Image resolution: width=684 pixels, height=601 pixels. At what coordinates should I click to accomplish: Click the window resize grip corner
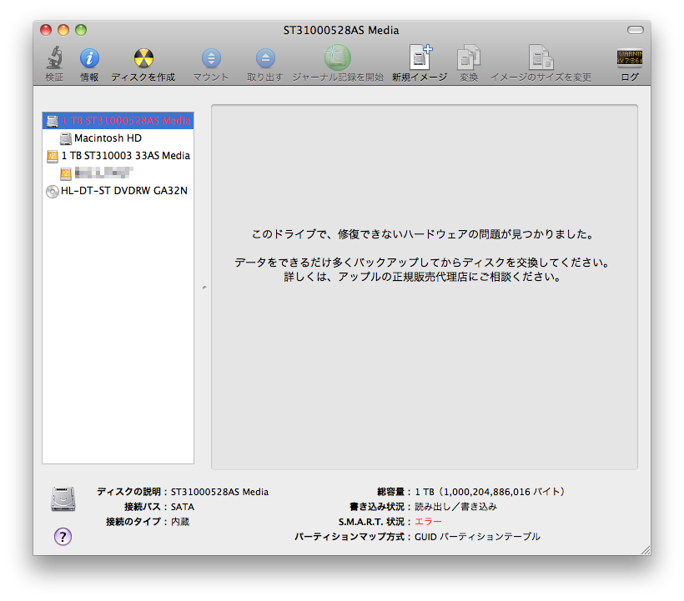pyautogui.click(x=646, y=550)
